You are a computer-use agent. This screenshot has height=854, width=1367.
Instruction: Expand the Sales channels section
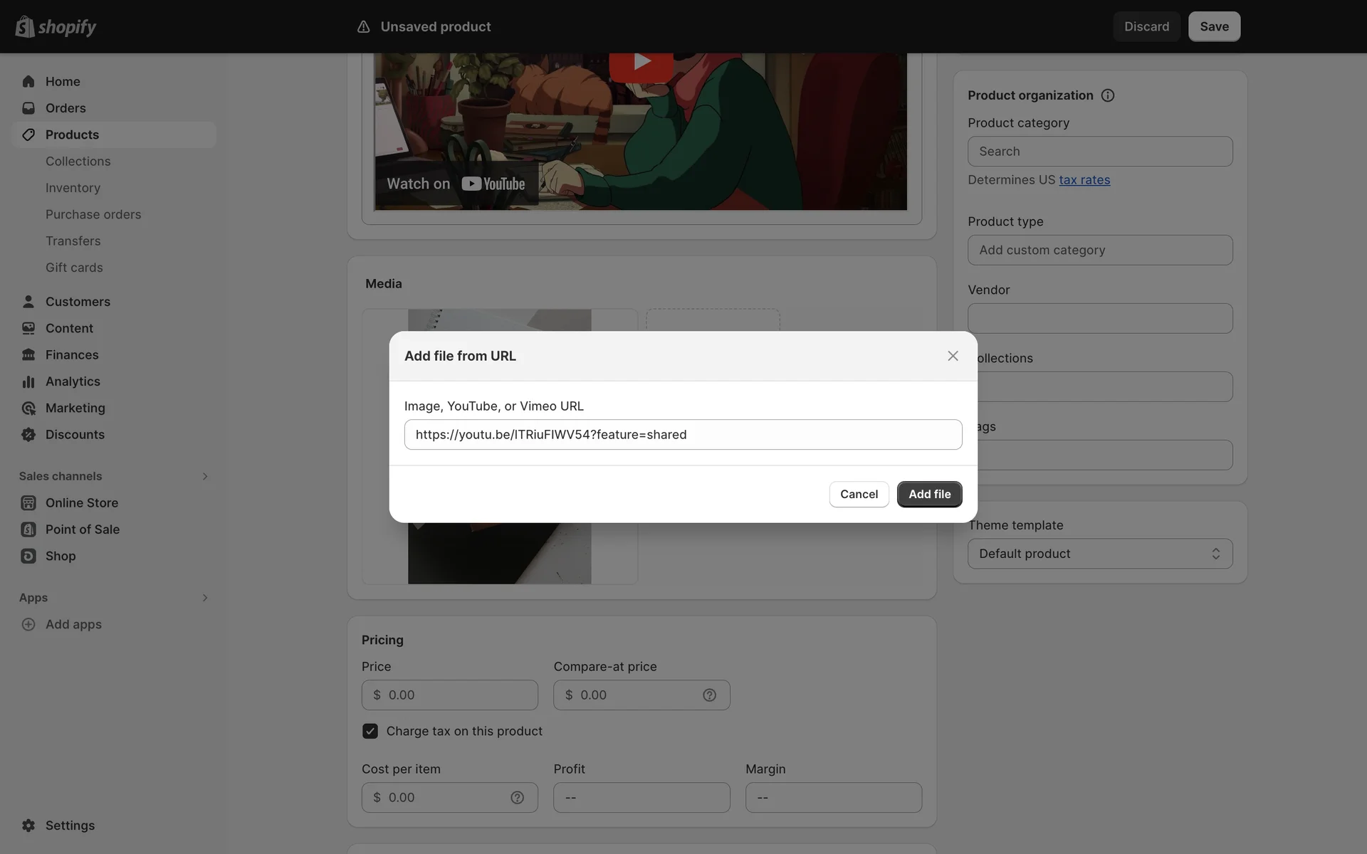(x=204, y=476)
